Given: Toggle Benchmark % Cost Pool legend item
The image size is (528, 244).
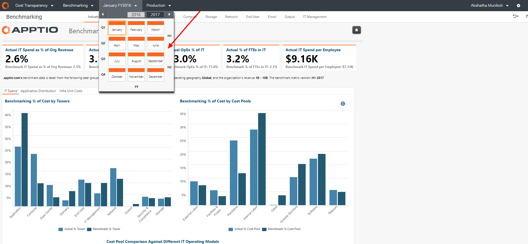Looking at the screenshot, I should click(281, 229).
